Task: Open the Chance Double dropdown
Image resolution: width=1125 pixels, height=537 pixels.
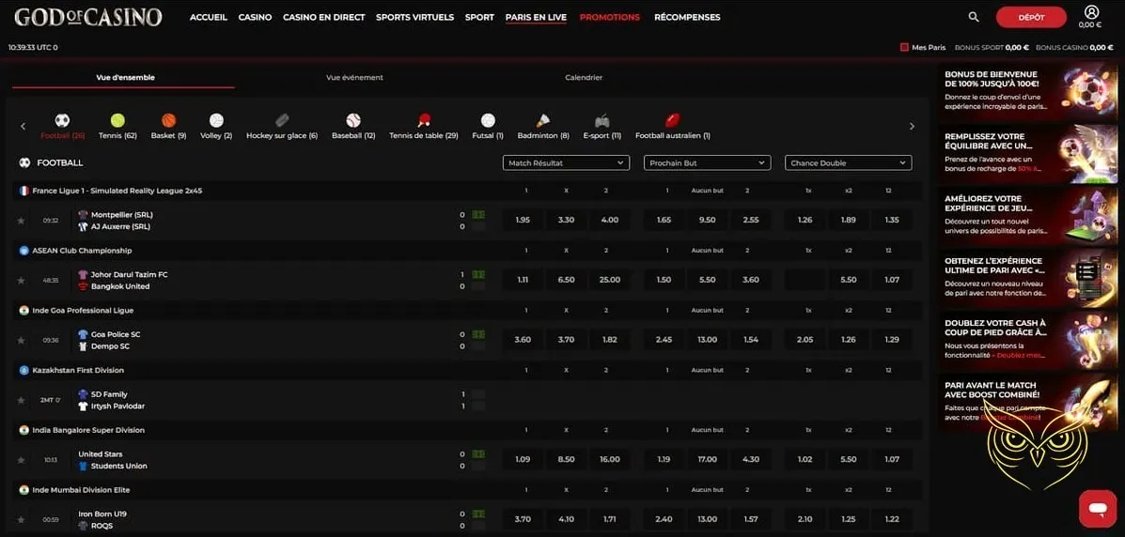Action: 848,163
